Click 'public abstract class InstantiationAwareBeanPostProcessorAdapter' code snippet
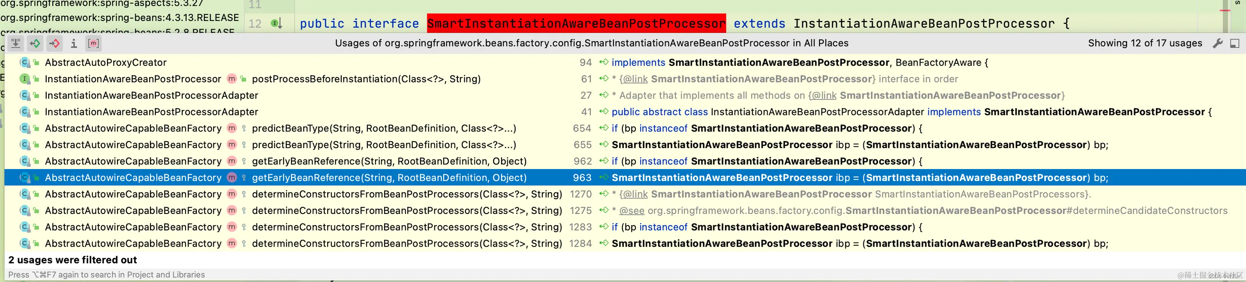 click(x=768, y=112)
